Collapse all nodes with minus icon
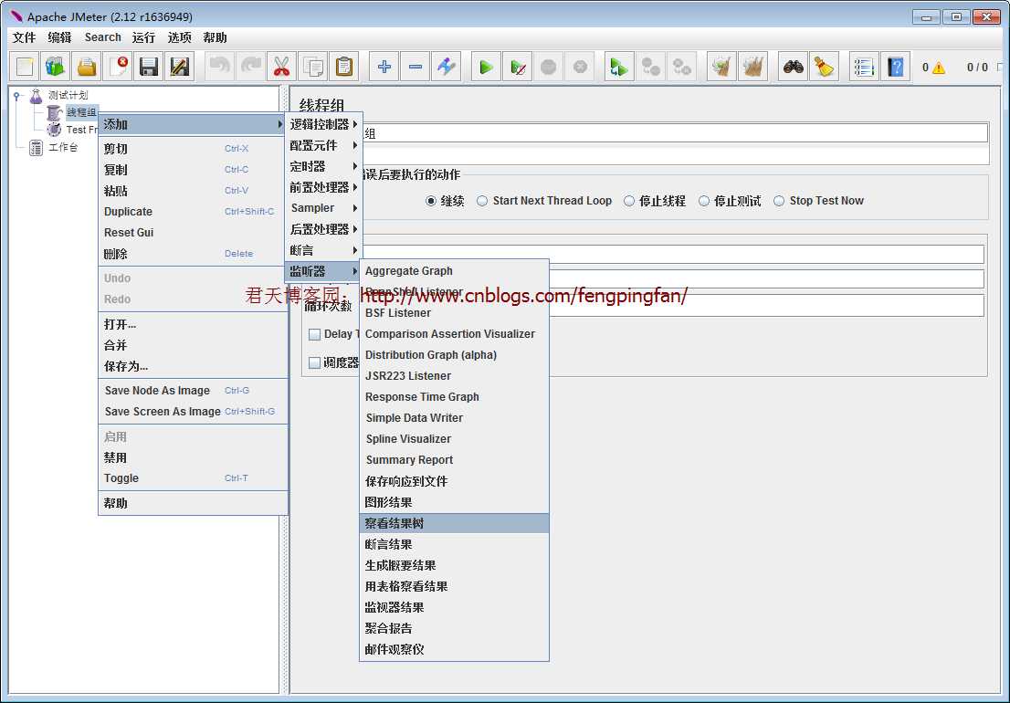This screenshot has width=1010, height=703. click(415, 67)
